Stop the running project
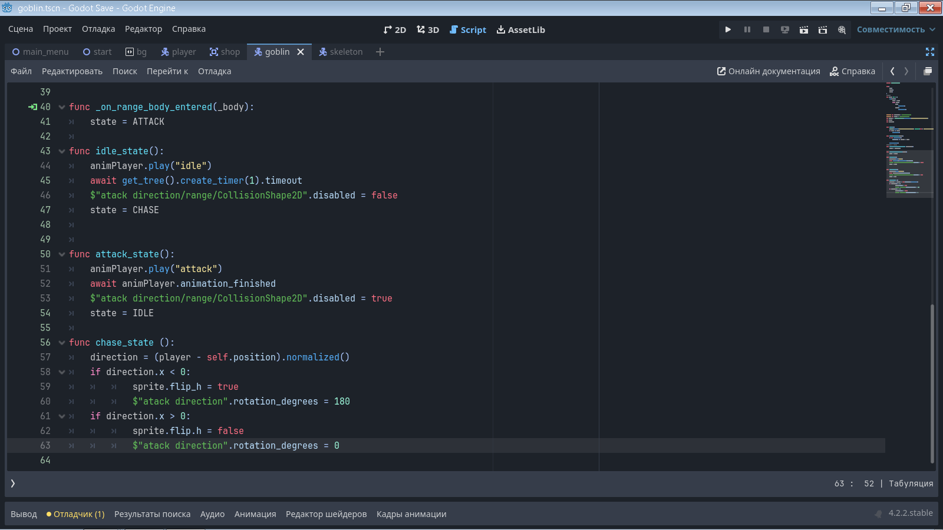This screenshot has height=530, width=943. click(766, 29)
